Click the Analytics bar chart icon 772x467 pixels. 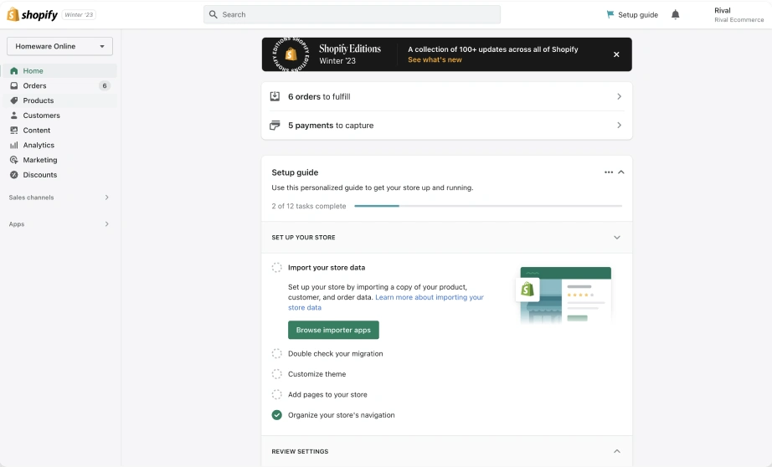[x=13, y=145]
